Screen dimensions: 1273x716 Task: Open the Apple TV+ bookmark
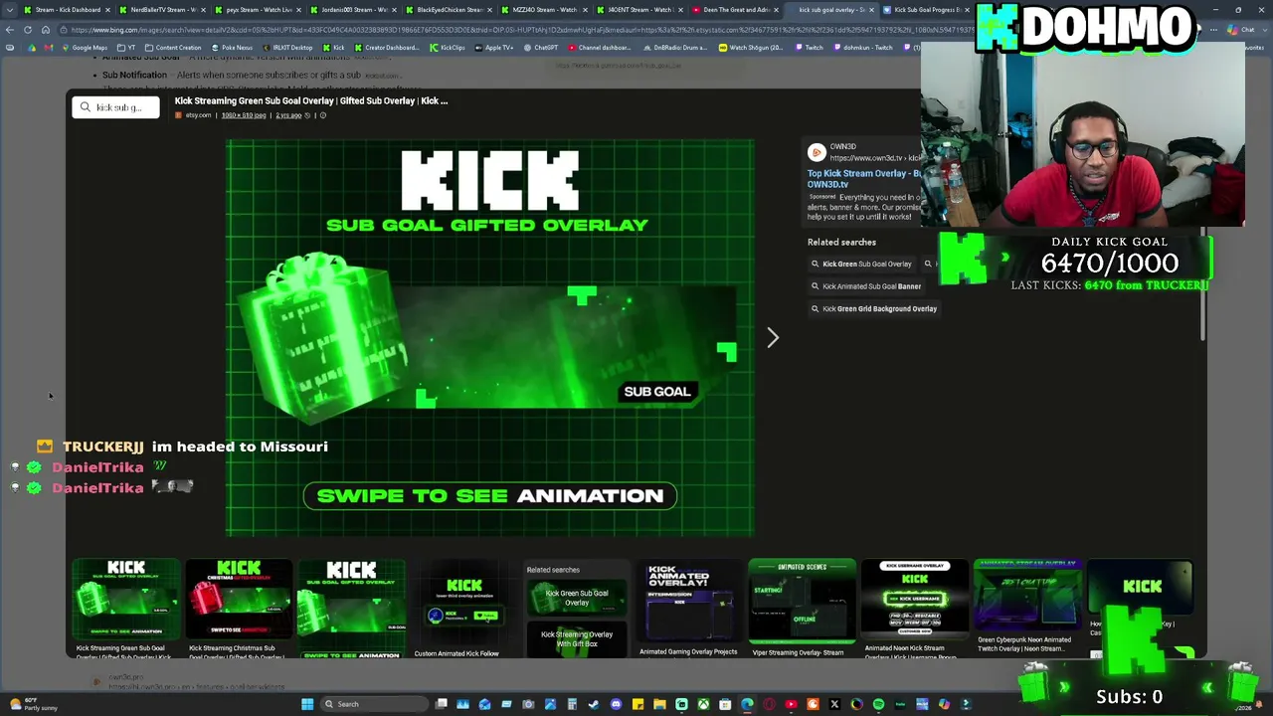(494, 48)
